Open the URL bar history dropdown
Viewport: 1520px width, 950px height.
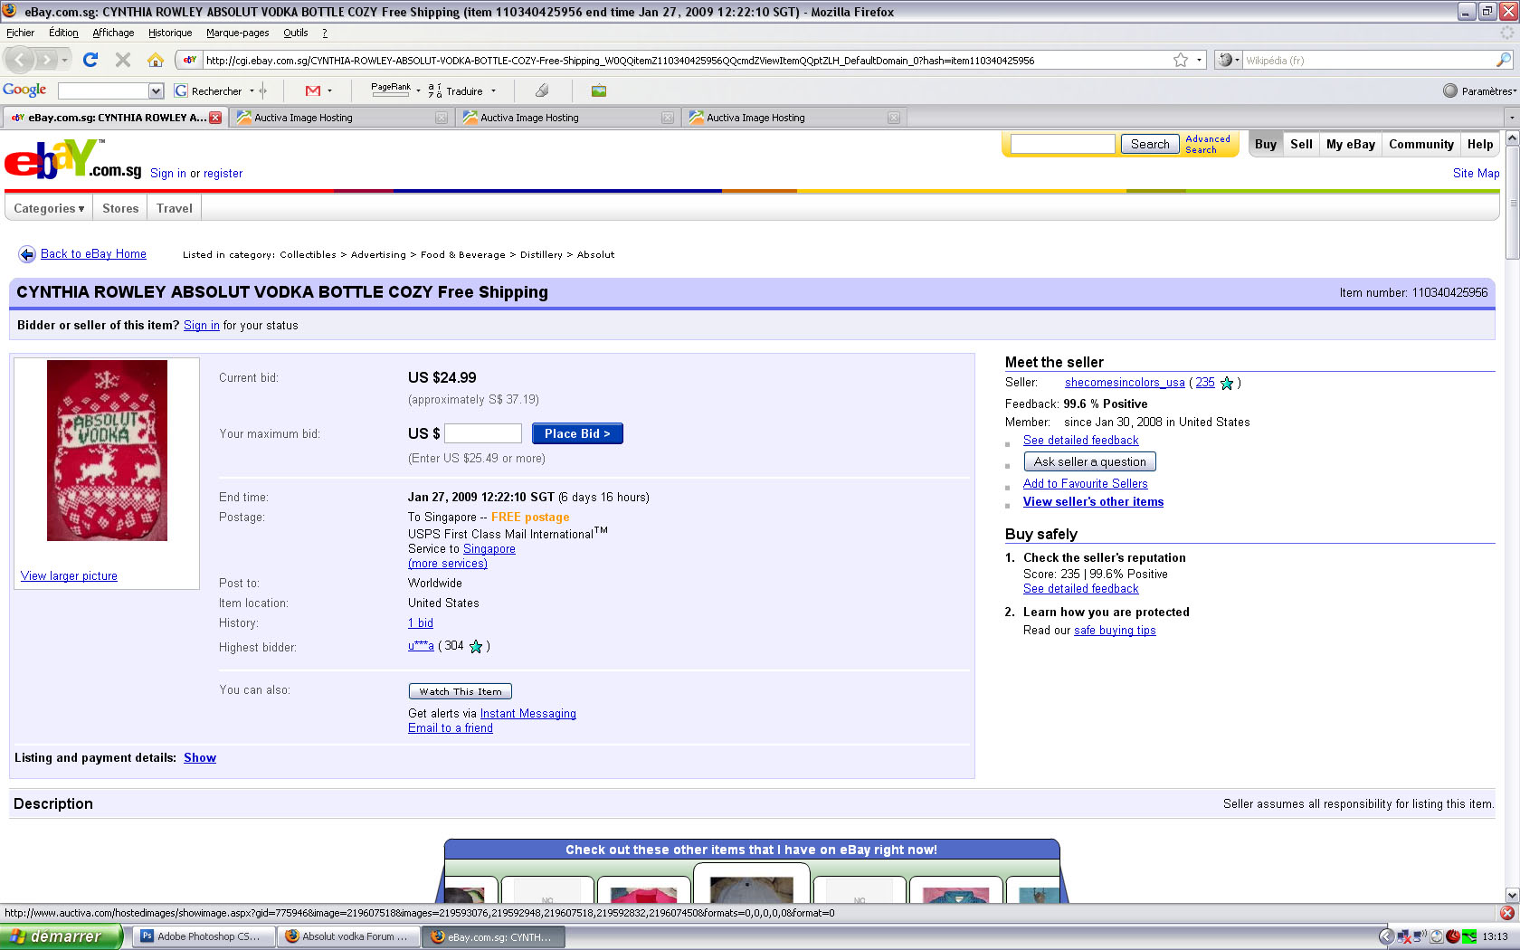click(1200, 60)
